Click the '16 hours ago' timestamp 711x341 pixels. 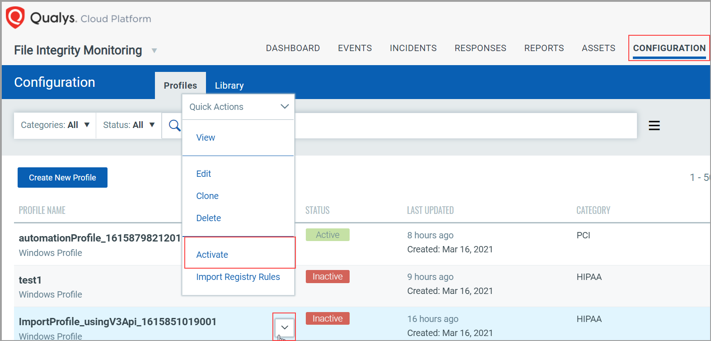[x=433, y=319]
